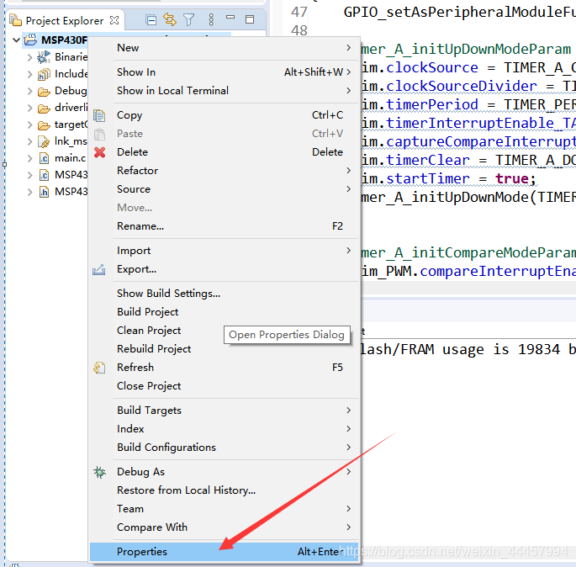Select the MSP430F project icon
The height and width of the screenshot is (567, 576).
click(x=31, y=40)
